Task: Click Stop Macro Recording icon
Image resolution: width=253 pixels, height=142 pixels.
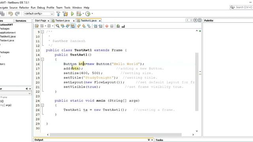Action: (112, 26)
